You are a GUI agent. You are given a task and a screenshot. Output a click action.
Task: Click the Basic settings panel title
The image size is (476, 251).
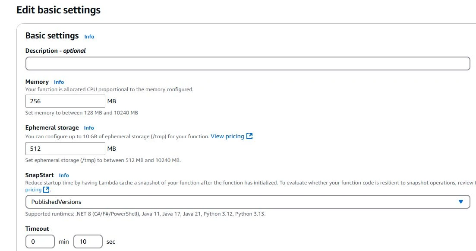(x=52, y=36)
